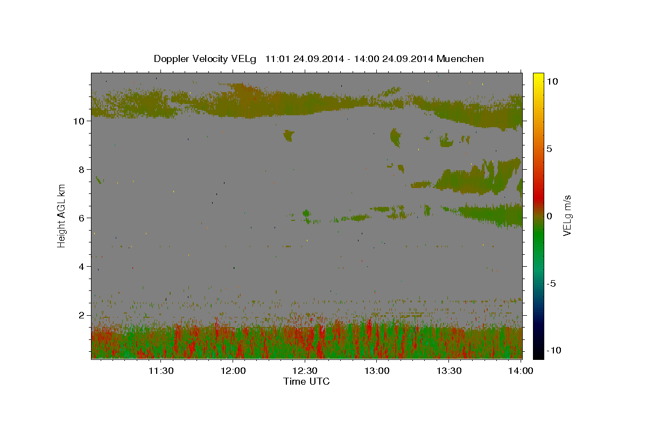This screenshot has height=431, width=646.
Task: Click the colorbar value -10 label
Action: (x=553, y=350)
